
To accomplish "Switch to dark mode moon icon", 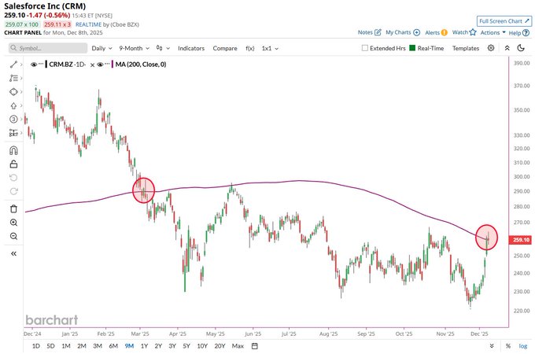I will click(x=520, y=48).
